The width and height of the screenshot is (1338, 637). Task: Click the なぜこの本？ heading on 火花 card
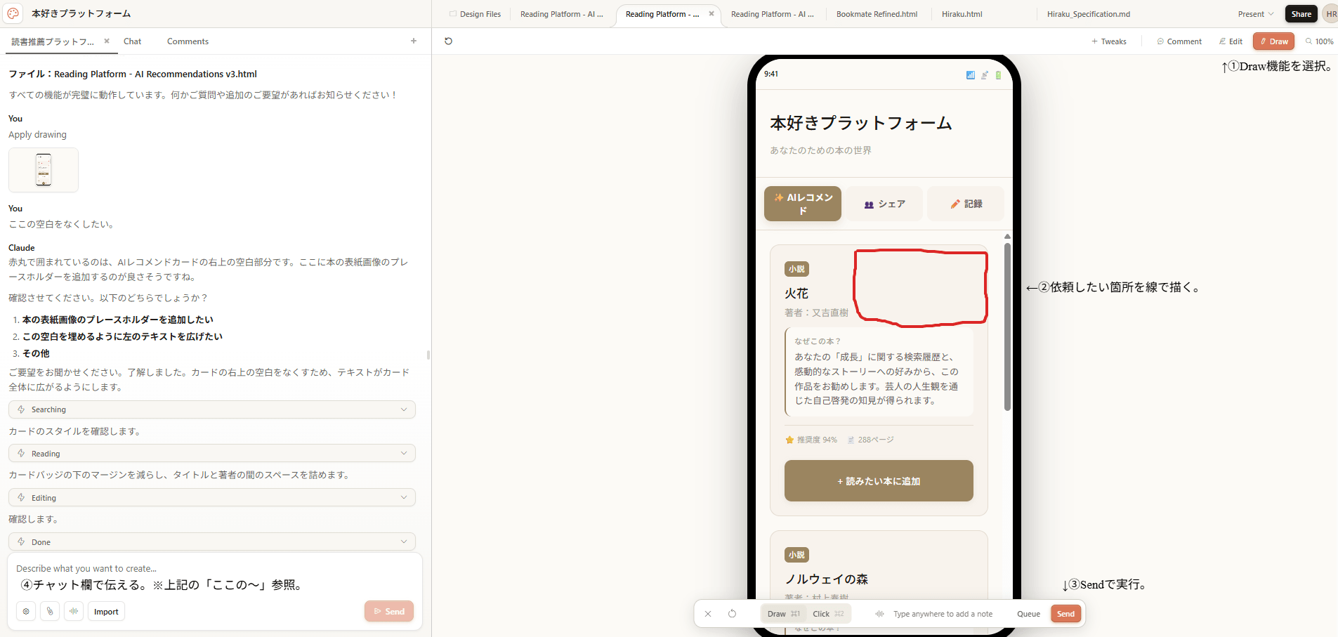coord(818,341)
